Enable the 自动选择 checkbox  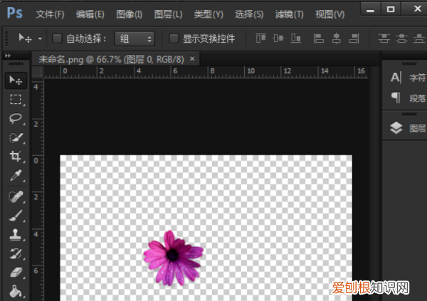pyautogui.click(x=57, y=38)
